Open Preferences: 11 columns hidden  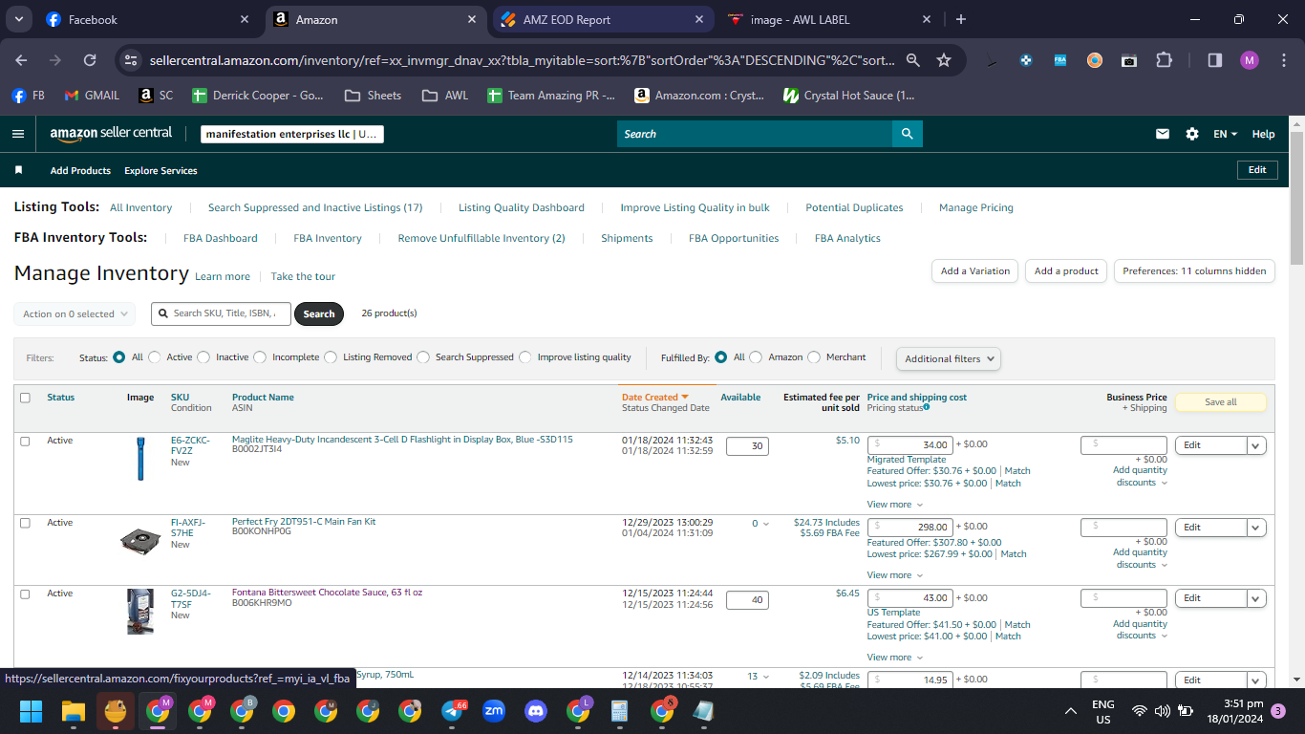1194,271
